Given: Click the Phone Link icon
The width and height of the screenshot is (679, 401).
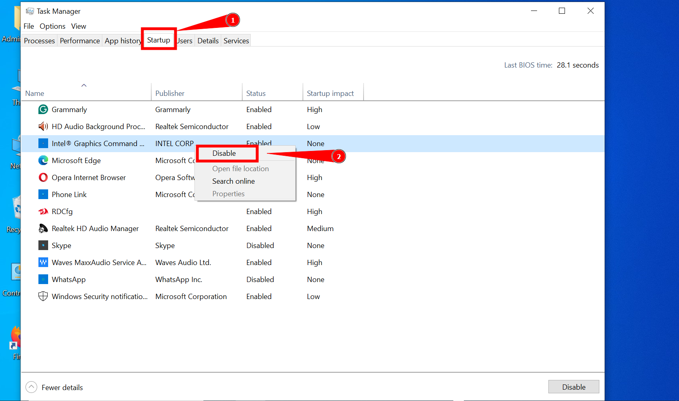Looking at the screenshot, I should coord(43,194).
